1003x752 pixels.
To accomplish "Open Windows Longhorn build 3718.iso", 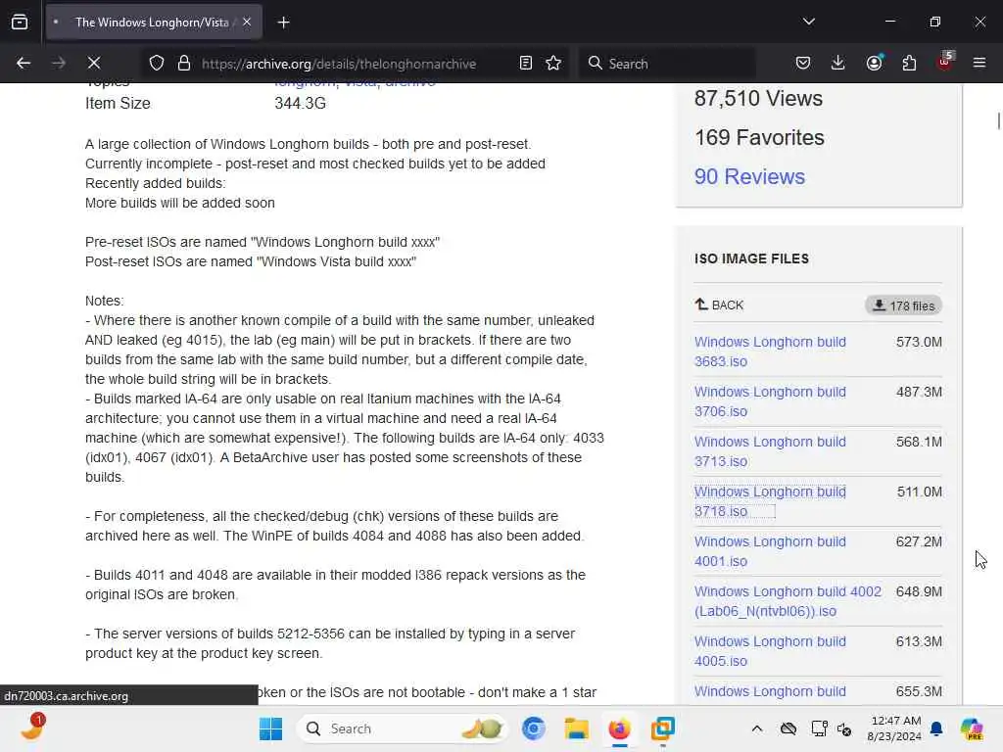I will (x=770, y=501).
